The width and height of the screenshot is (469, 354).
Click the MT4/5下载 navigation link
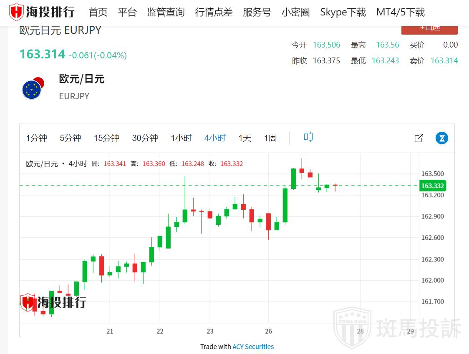click(x=400, y=12)
